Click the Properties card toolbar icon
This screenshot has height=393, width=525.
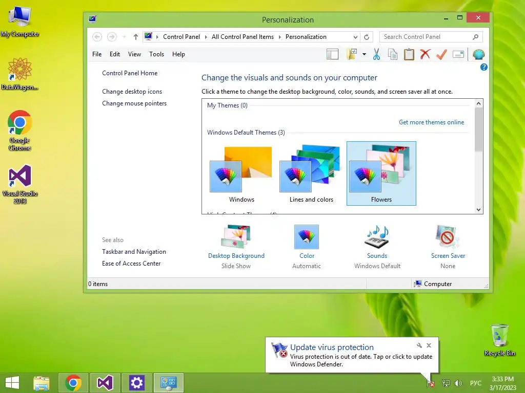[x=458, y=54]
